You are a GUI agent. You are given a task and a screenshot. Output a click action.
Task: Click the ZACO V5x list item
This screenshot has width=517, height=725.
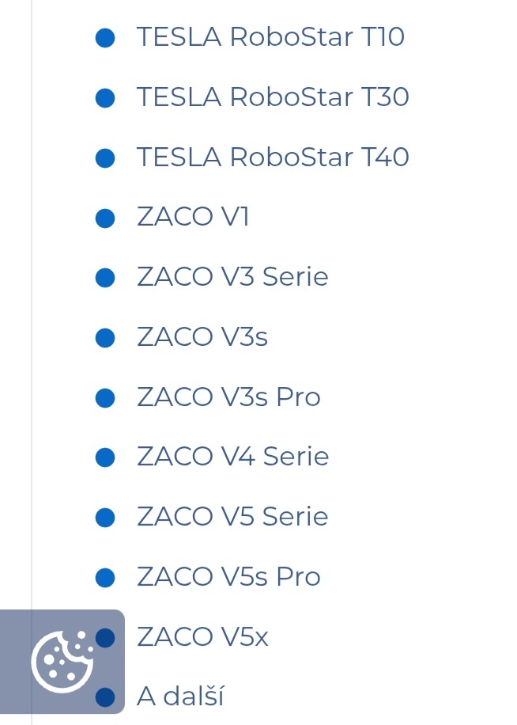point(202,636)
